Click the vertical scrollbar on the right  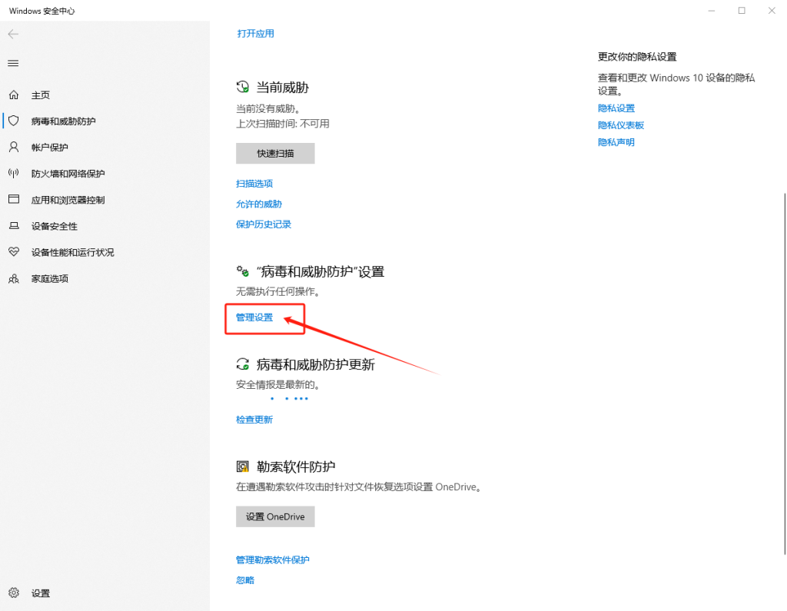coord(785,374)
